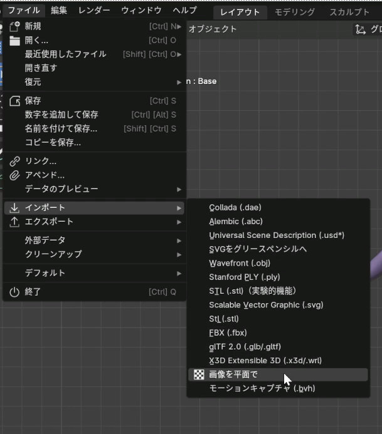Open the レンダー menu
Screen dimensions: 382x434
(94, 11)
